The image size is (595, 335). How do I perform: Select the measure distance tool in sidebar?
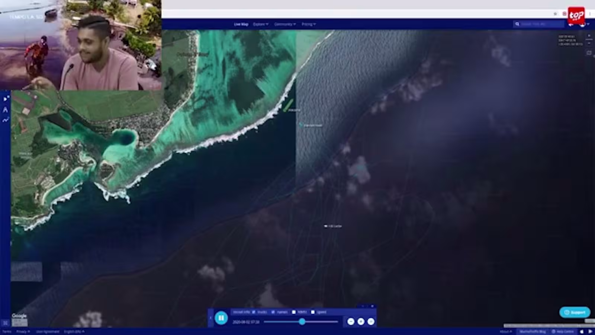[x=5, y=110]
